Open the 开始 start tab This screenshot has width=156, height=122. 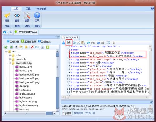tap(8, 32)
